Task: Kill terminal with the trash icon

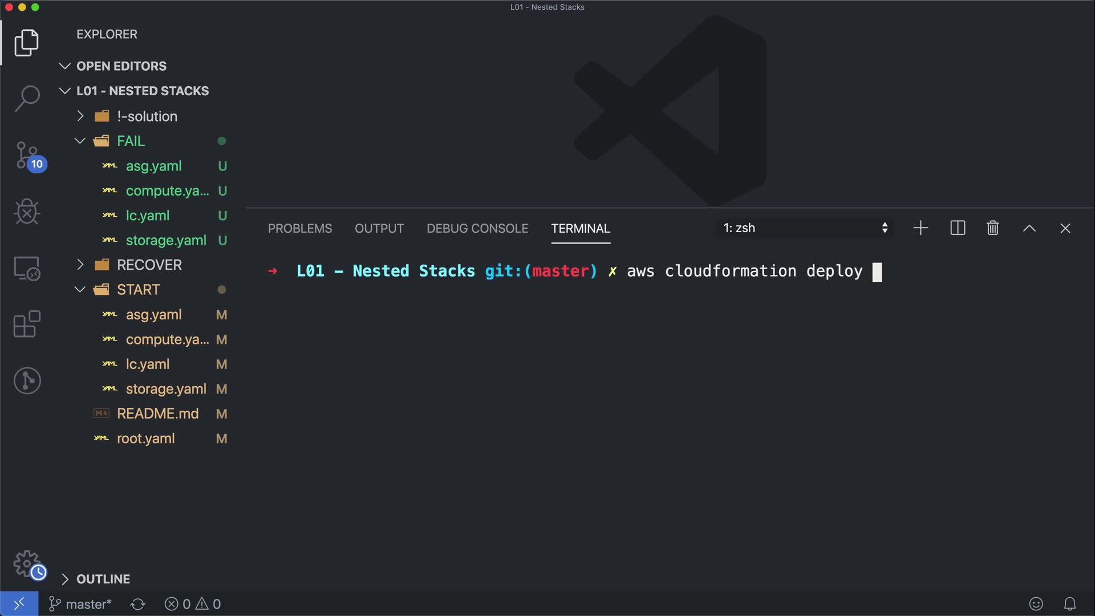Action: [992, 228]
